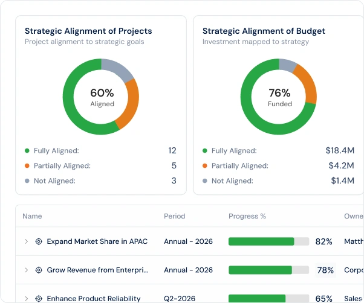
Task: Click the green Fully Aligned dot in Budget legend
Action: pyautogui.click(x=205, y=151)
